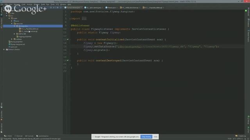Collapse the contextInitialized method fold marker
The image size is (250, 140).
click(70, 40)
